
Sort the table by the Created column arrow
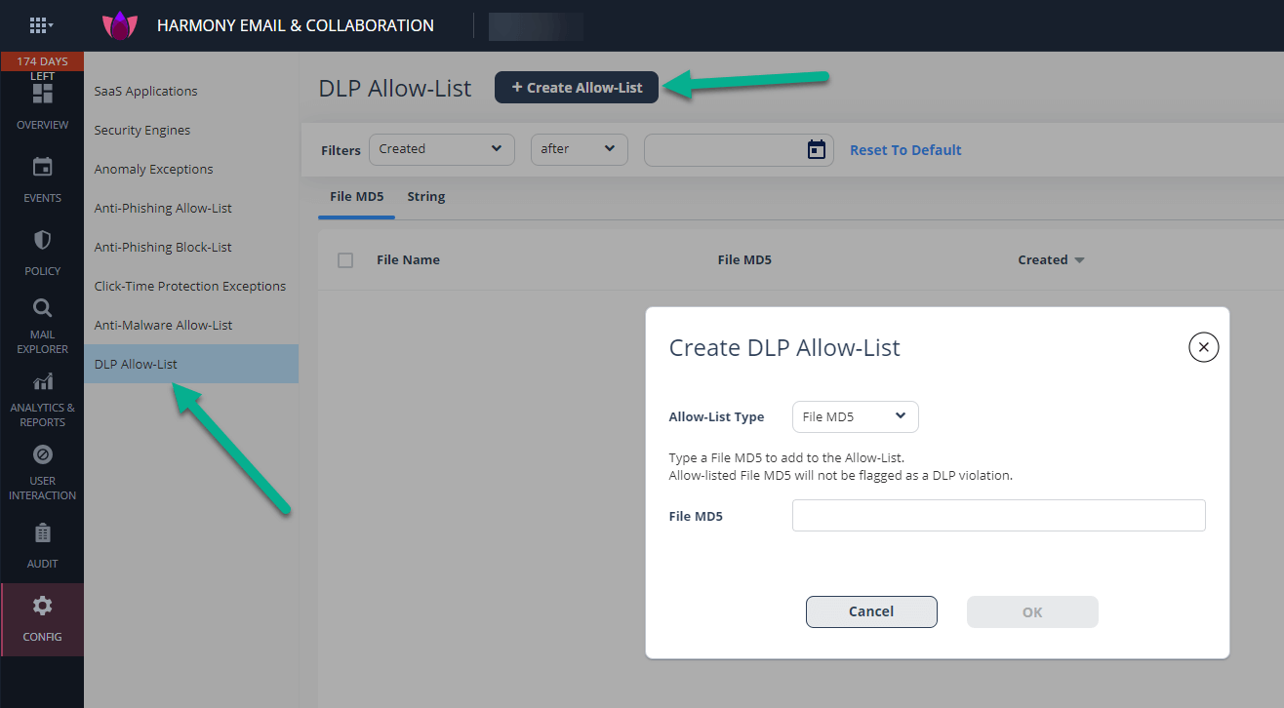pyautogui.click(x=1079, y=259)
